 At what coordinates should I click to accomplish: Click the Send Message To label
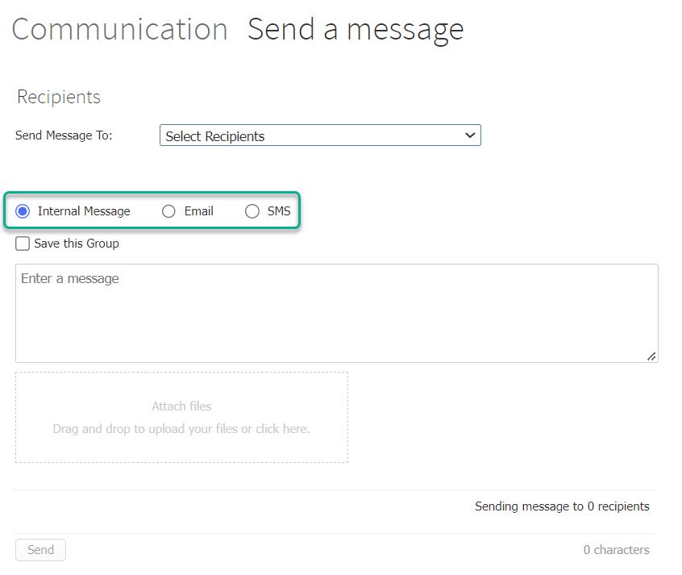pos(64,135)
